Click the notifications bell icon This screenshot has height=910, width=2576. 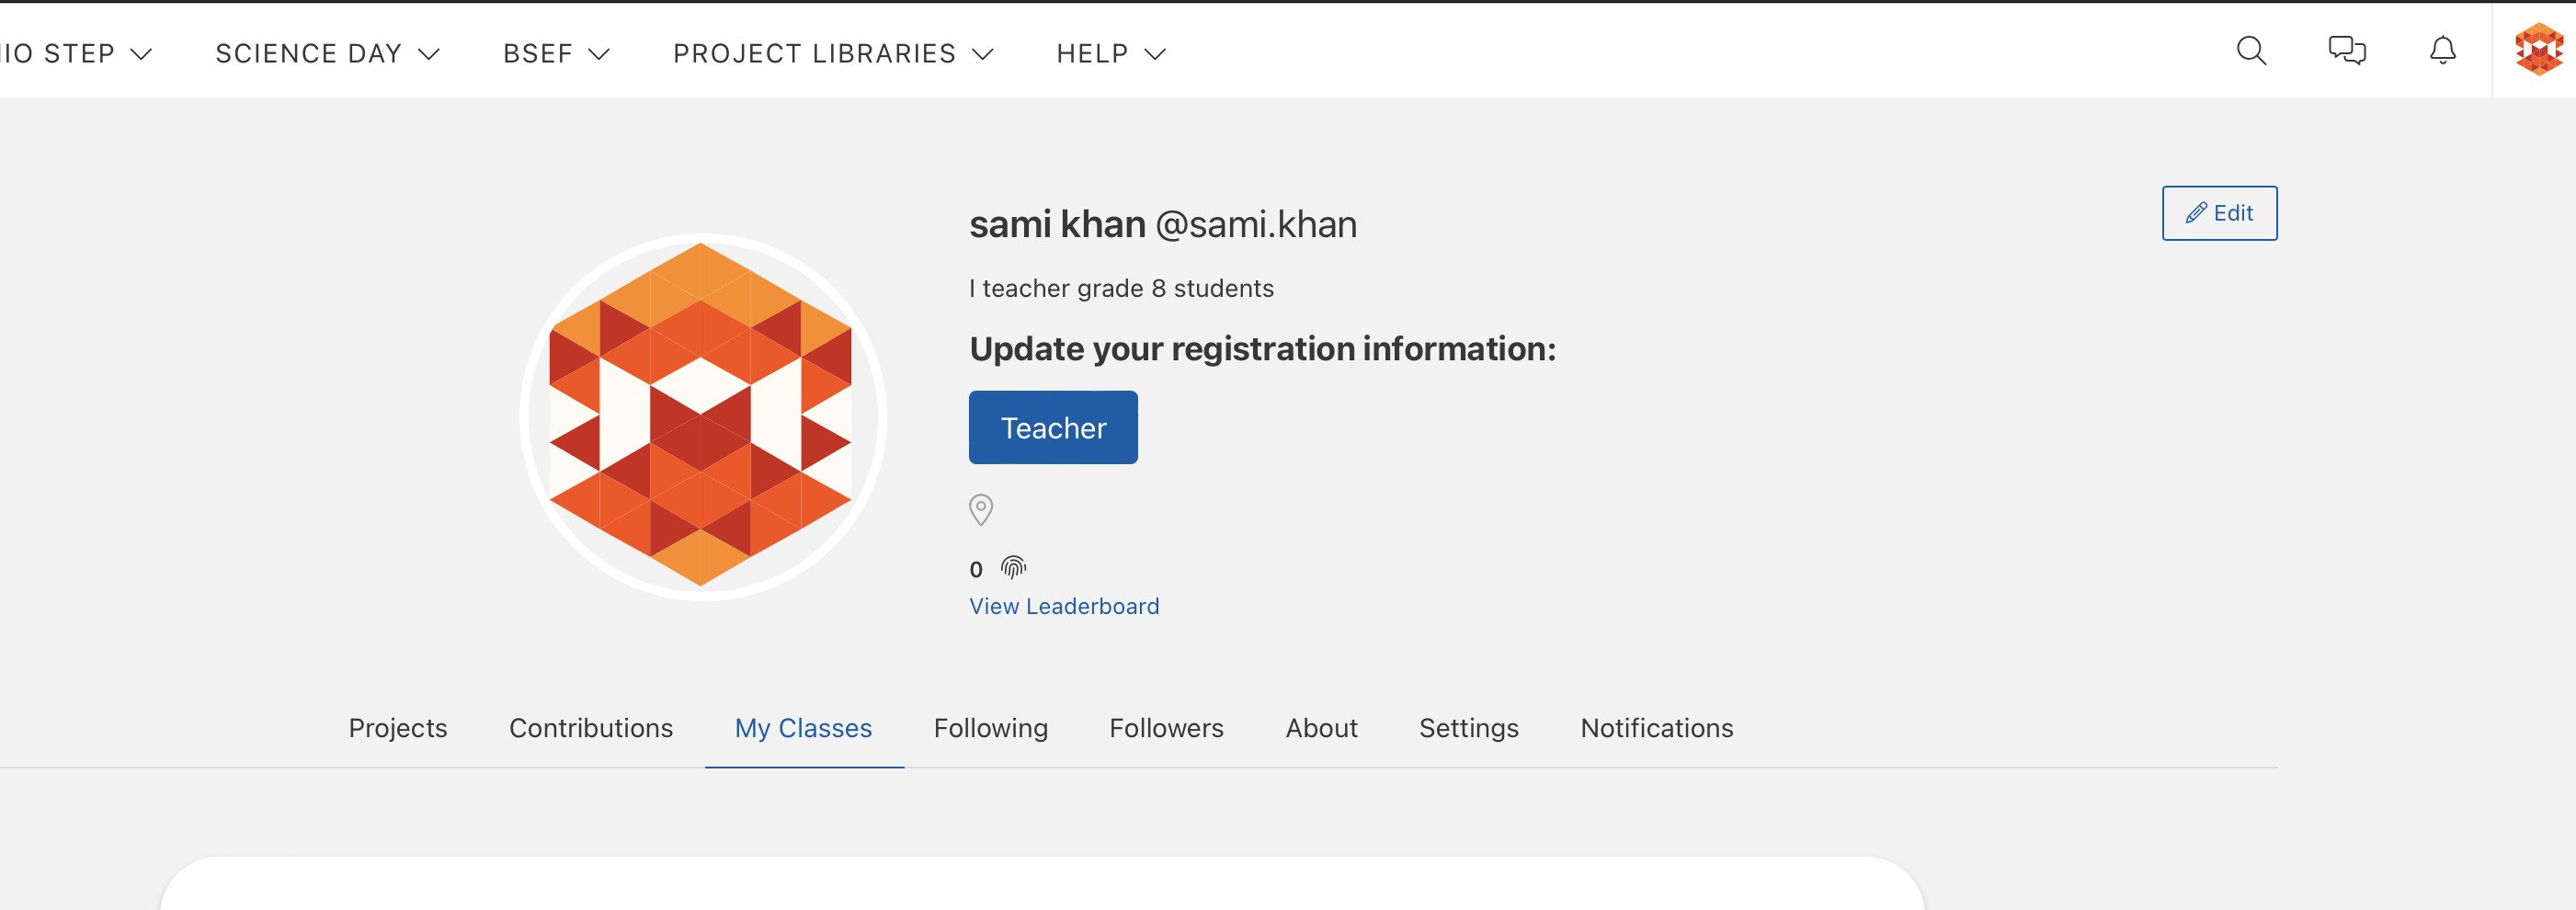[2443, 51]
